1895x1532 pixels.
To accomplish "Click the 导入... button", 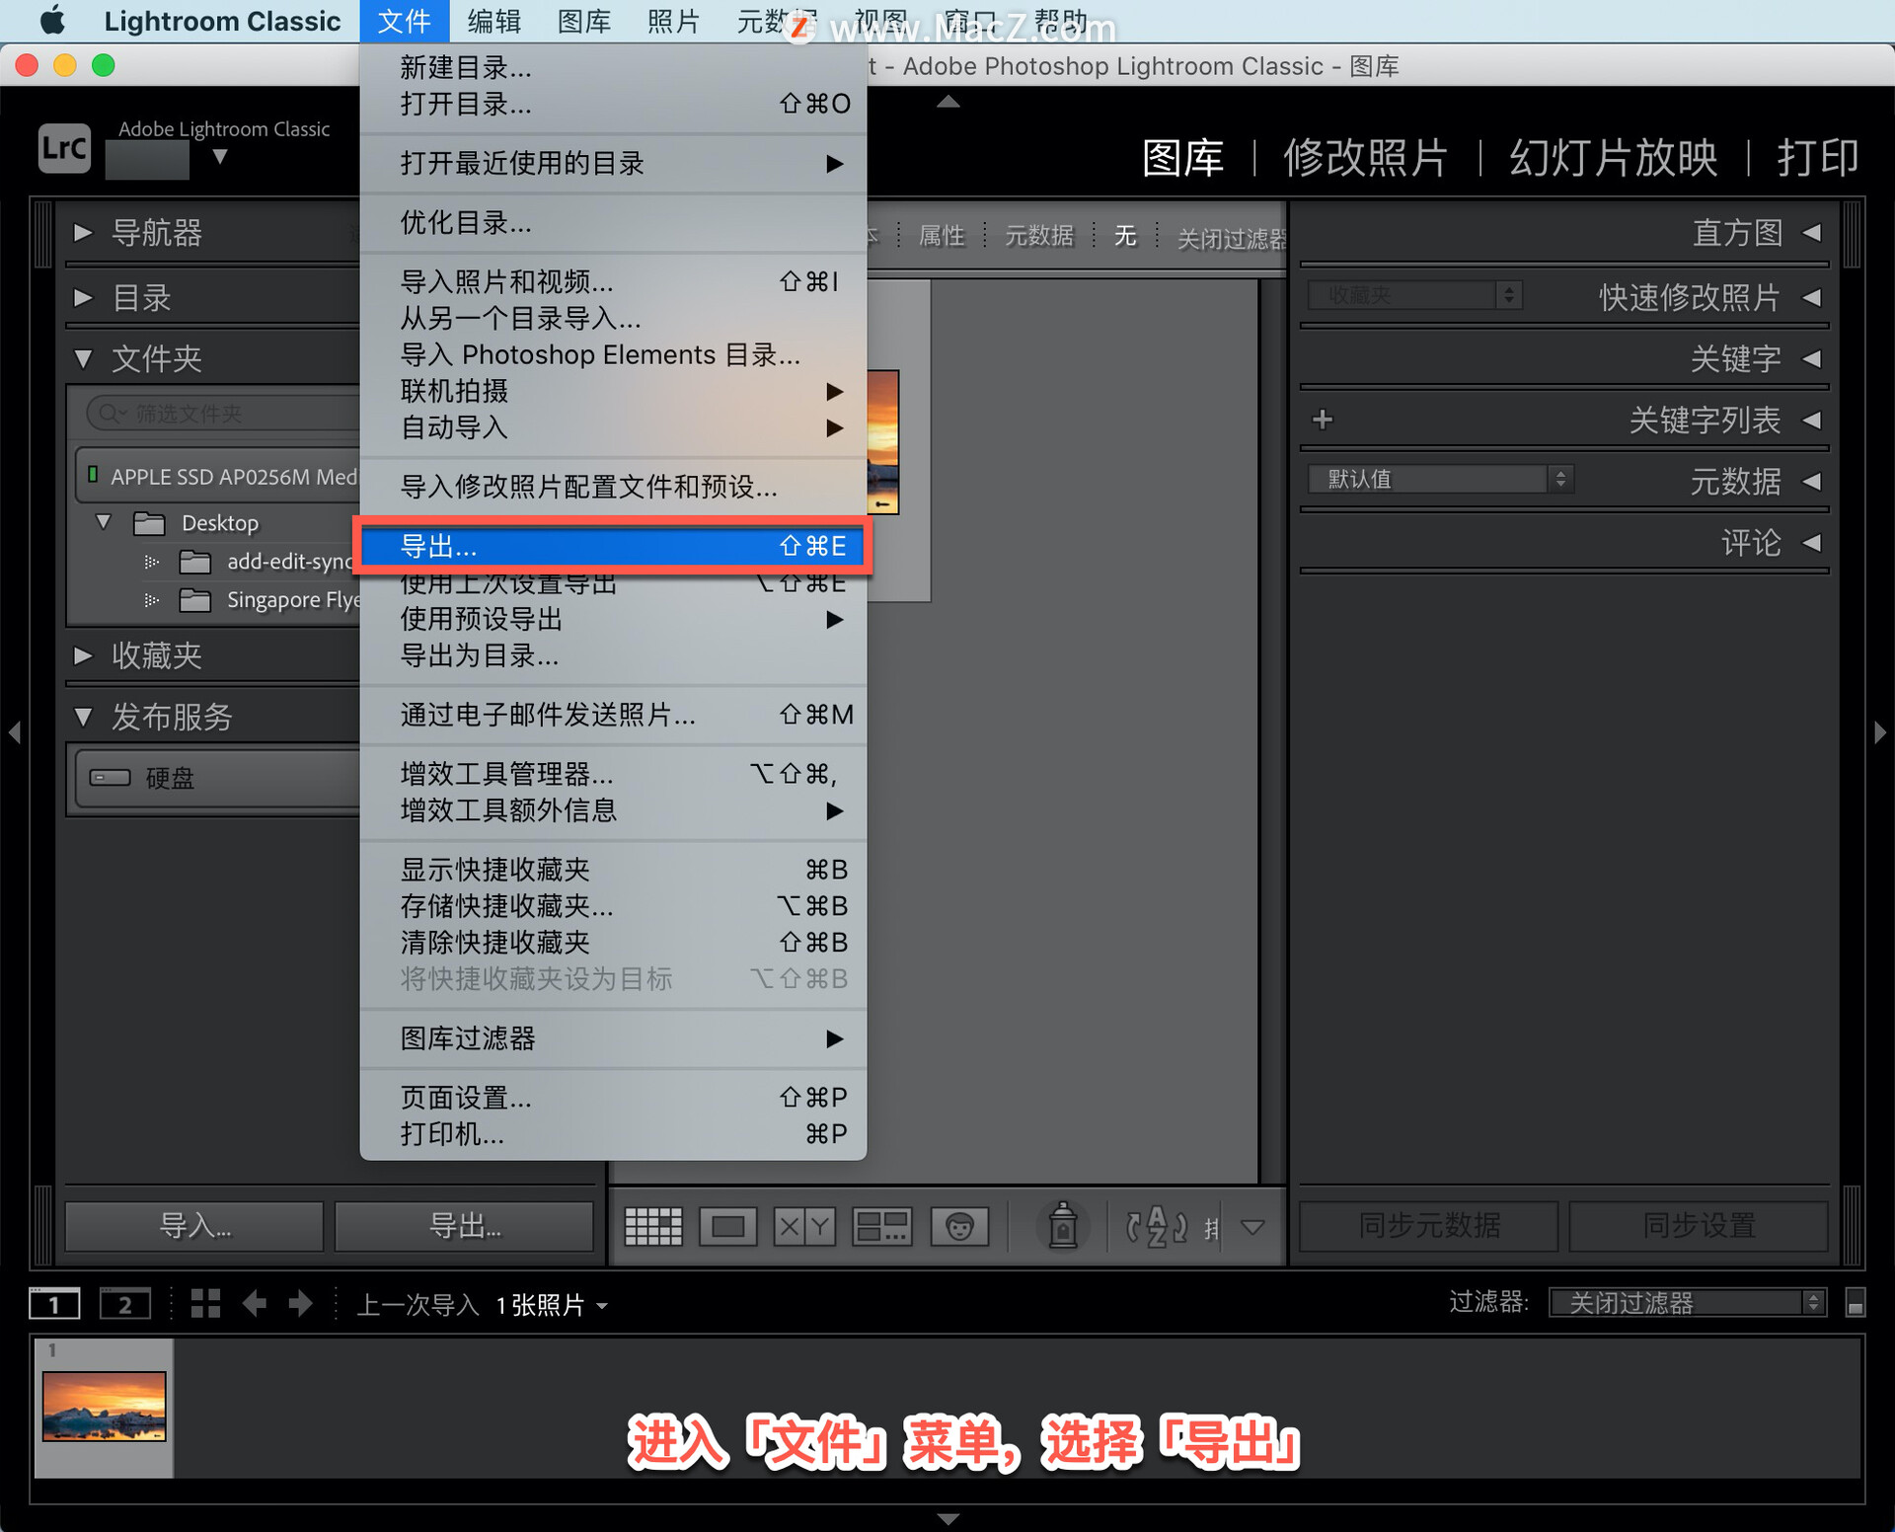I will coord(194,1226).
